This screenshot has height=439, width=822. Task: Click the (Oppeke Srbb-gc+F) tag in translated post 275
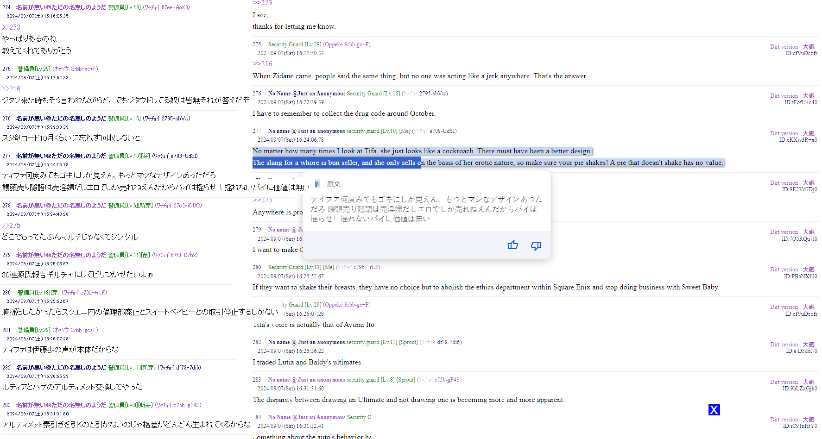[347, 44]
